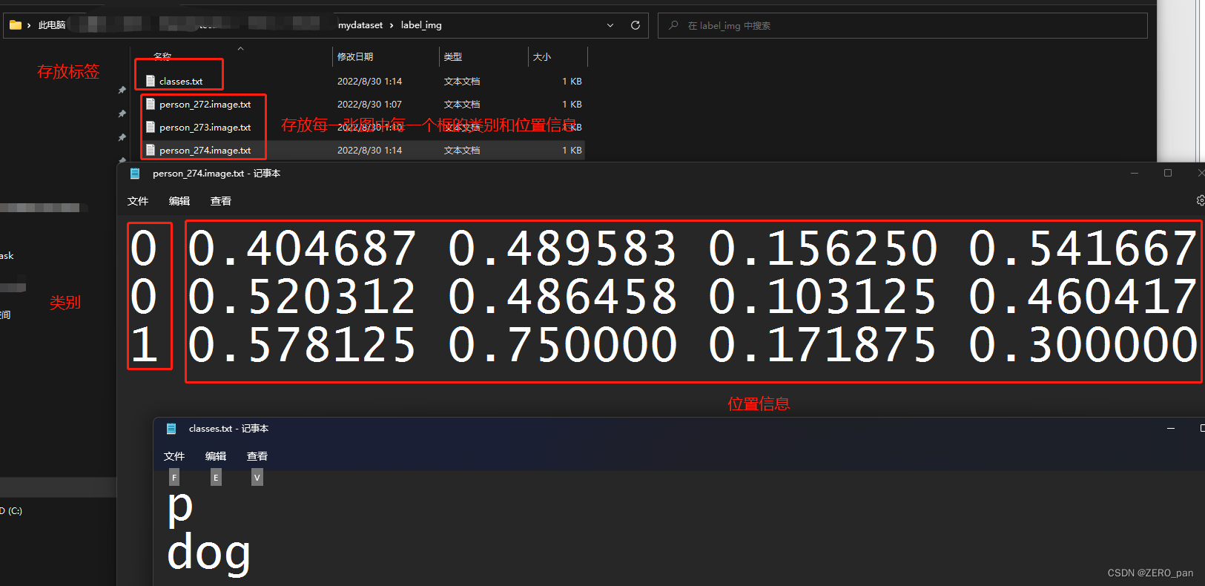The width and height of the screenshot is (1205, 586).
Task: Click the value 0.171875 in Notepad
Action: pyautogui.click(x=822, y=345)
